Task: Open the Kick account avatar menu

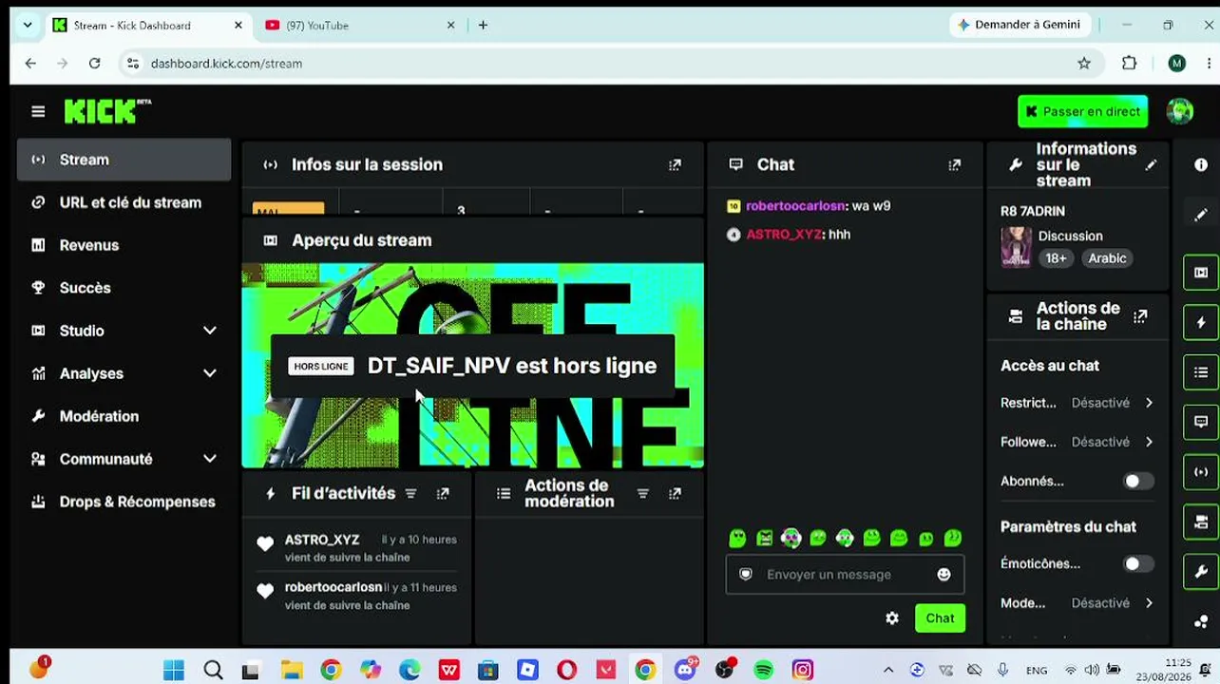Action: [x=1180, y=111]
